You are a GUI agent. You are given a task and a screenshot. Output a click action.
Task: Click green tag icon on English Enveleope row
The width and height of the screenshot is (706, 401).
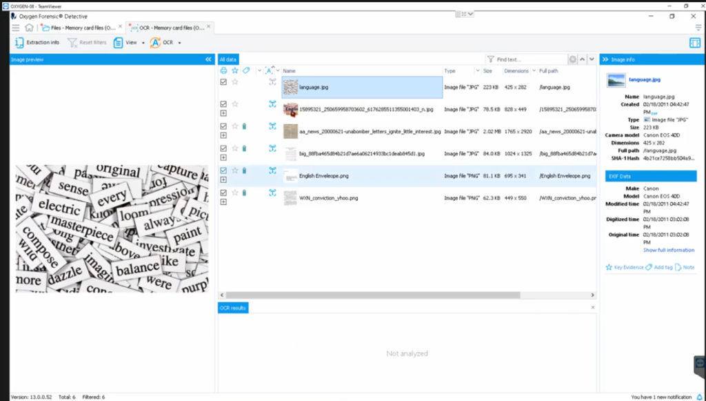[x=245, y=170]
